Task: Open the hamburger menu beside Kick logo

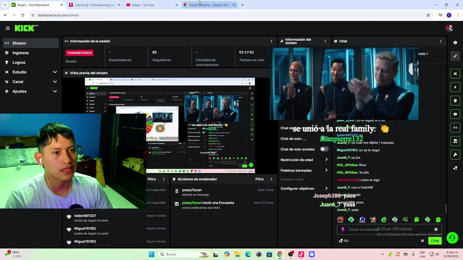Action: click(8, 28)
